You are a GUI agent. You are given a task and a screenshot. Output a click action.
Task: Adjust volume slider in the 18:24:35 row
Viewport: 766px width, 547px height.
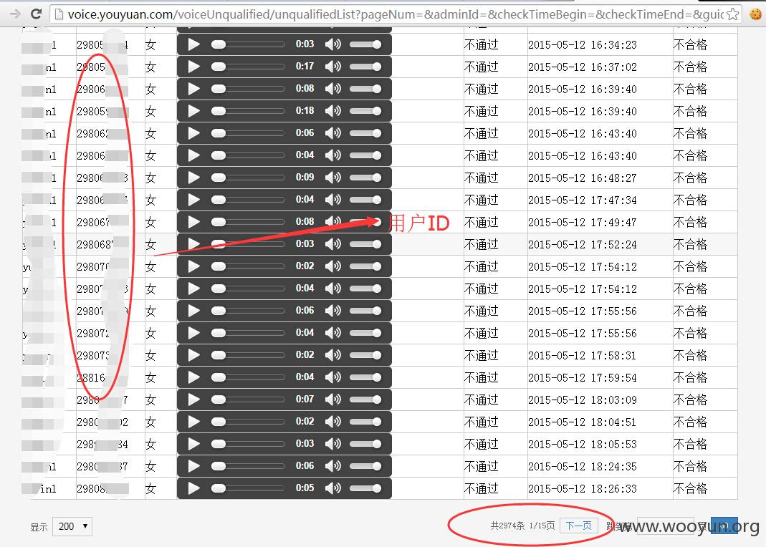tap(365, 466)
